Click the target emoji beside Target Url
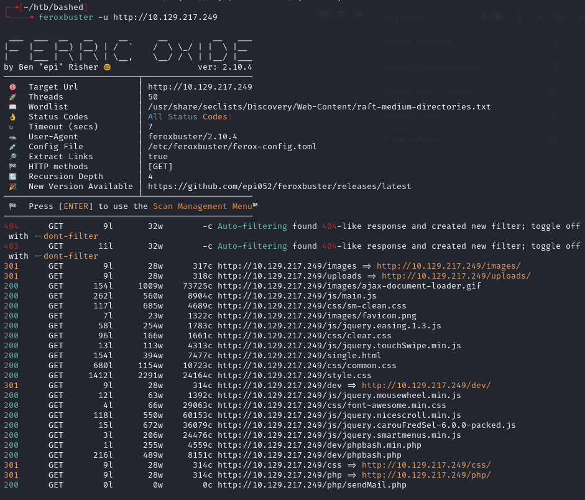This screenshot has width=585, height=500. (13, 87)
